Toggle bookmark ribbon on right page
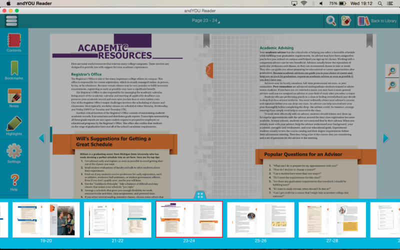400x250 pixels. click(x=369, y=39)
